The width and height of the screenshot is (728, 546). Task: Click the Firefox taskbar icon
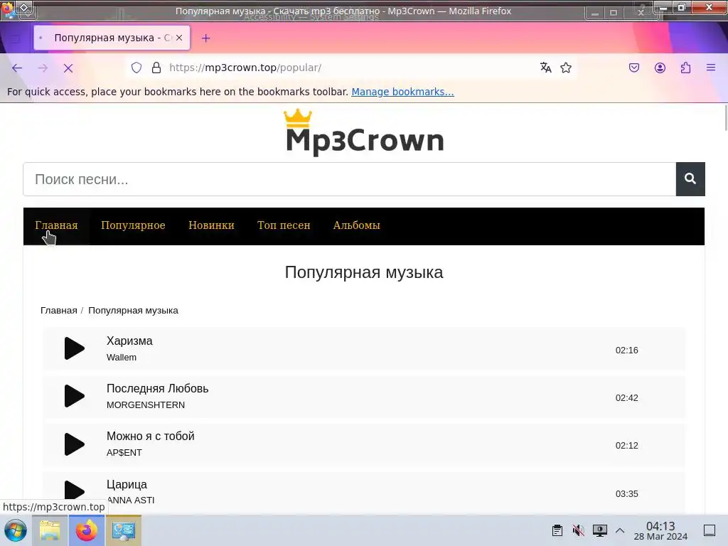87,530
